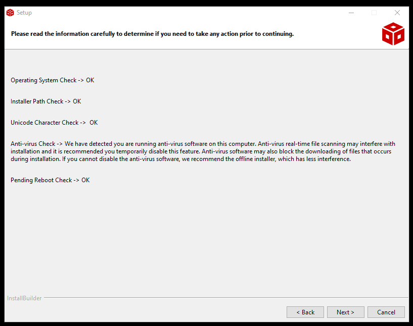Click the greyed-out maximize window button
413x326 pixels.
[x=374, y=13]
